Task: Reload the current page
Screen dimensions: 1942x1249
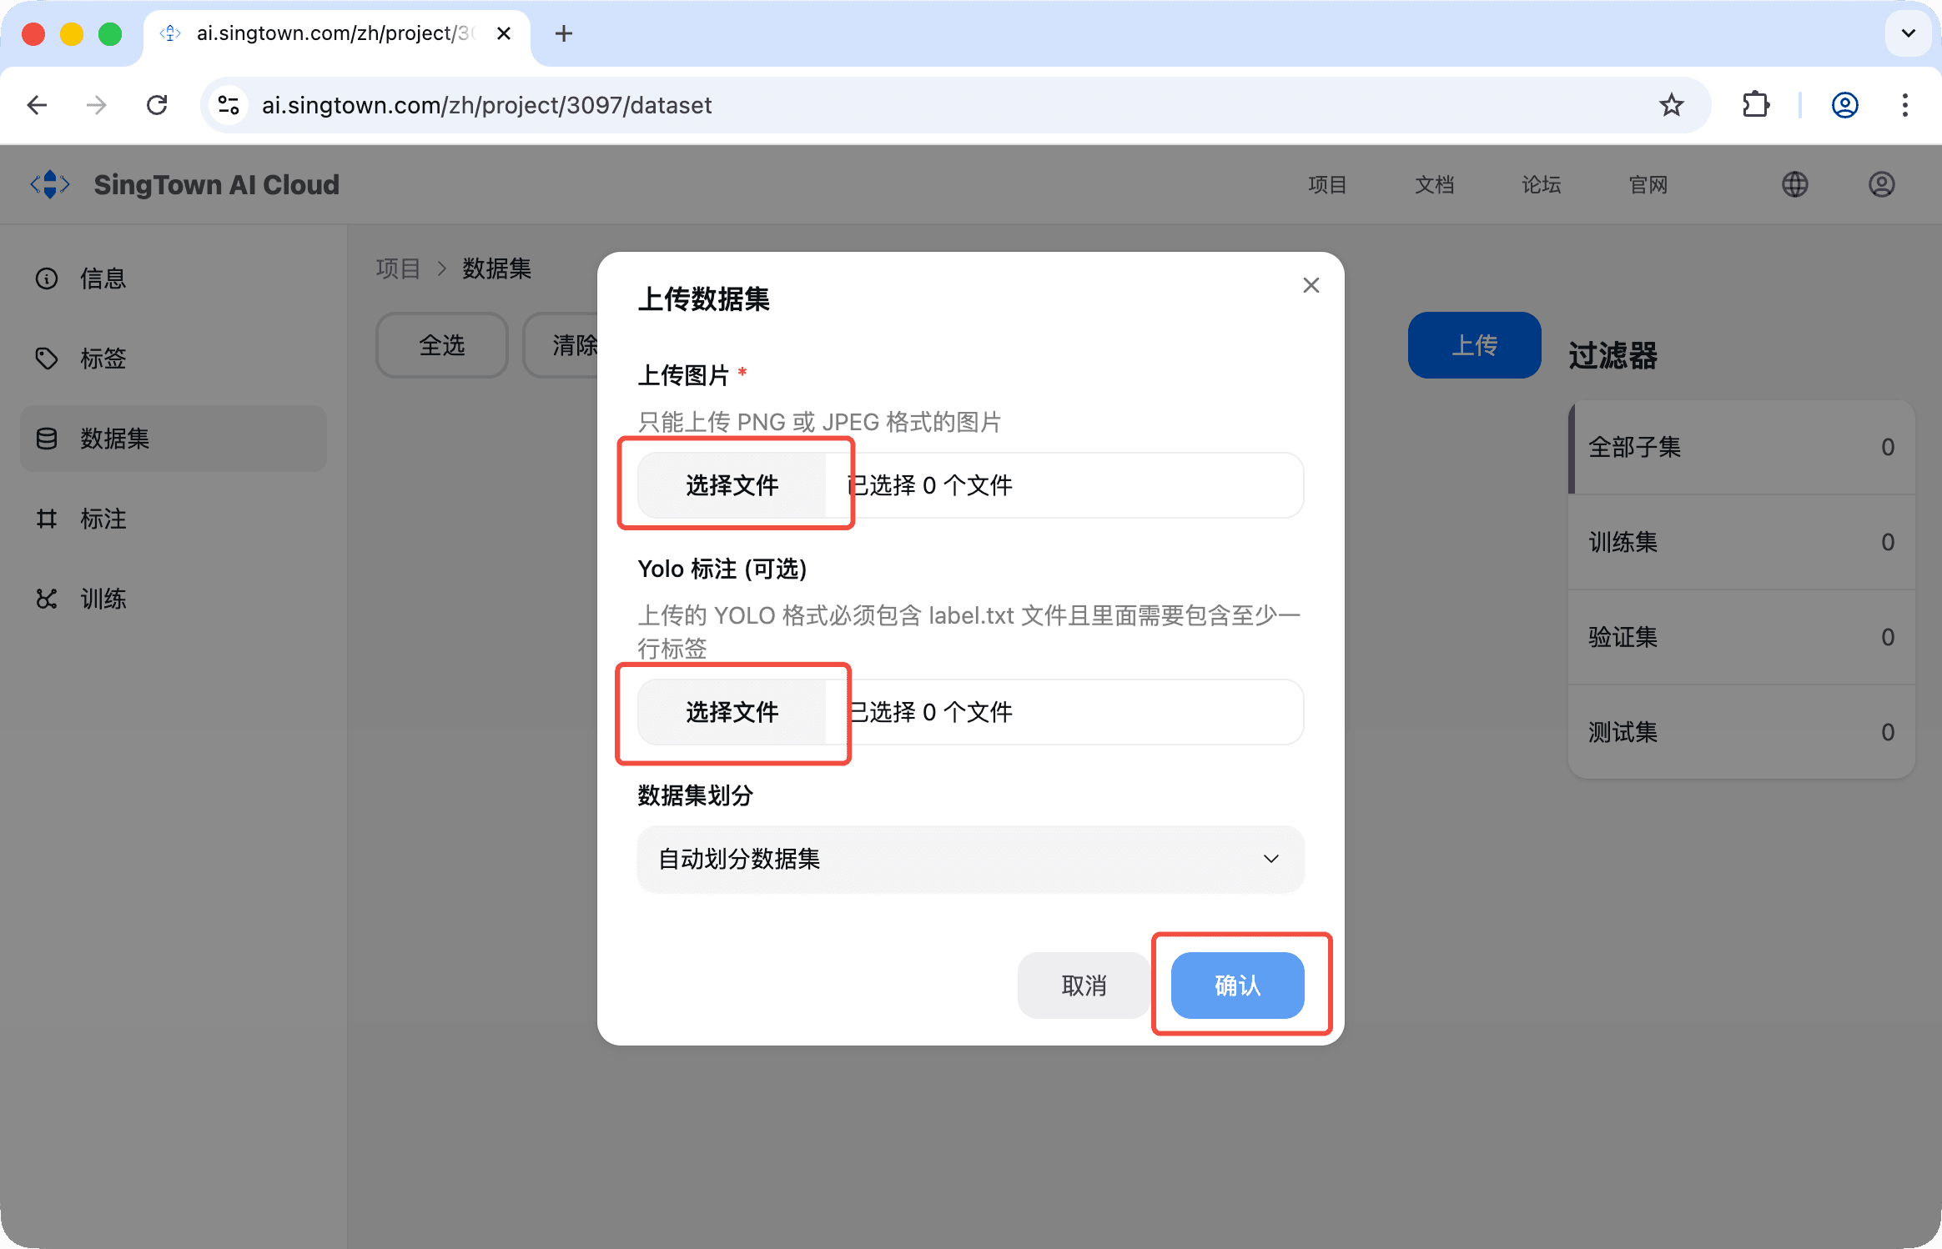Action: (x=157, y=105)
